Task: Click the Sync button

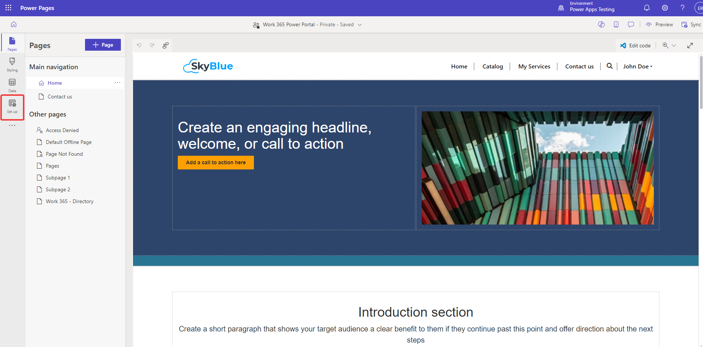Action: point(692,24)
